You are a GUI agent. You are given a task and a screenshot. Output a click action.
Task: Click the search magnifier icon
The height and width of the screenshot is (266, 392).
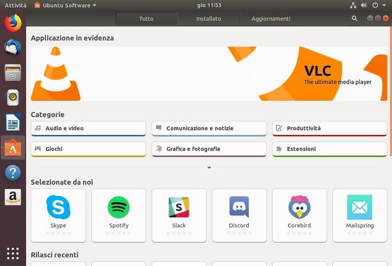[354, 18]
